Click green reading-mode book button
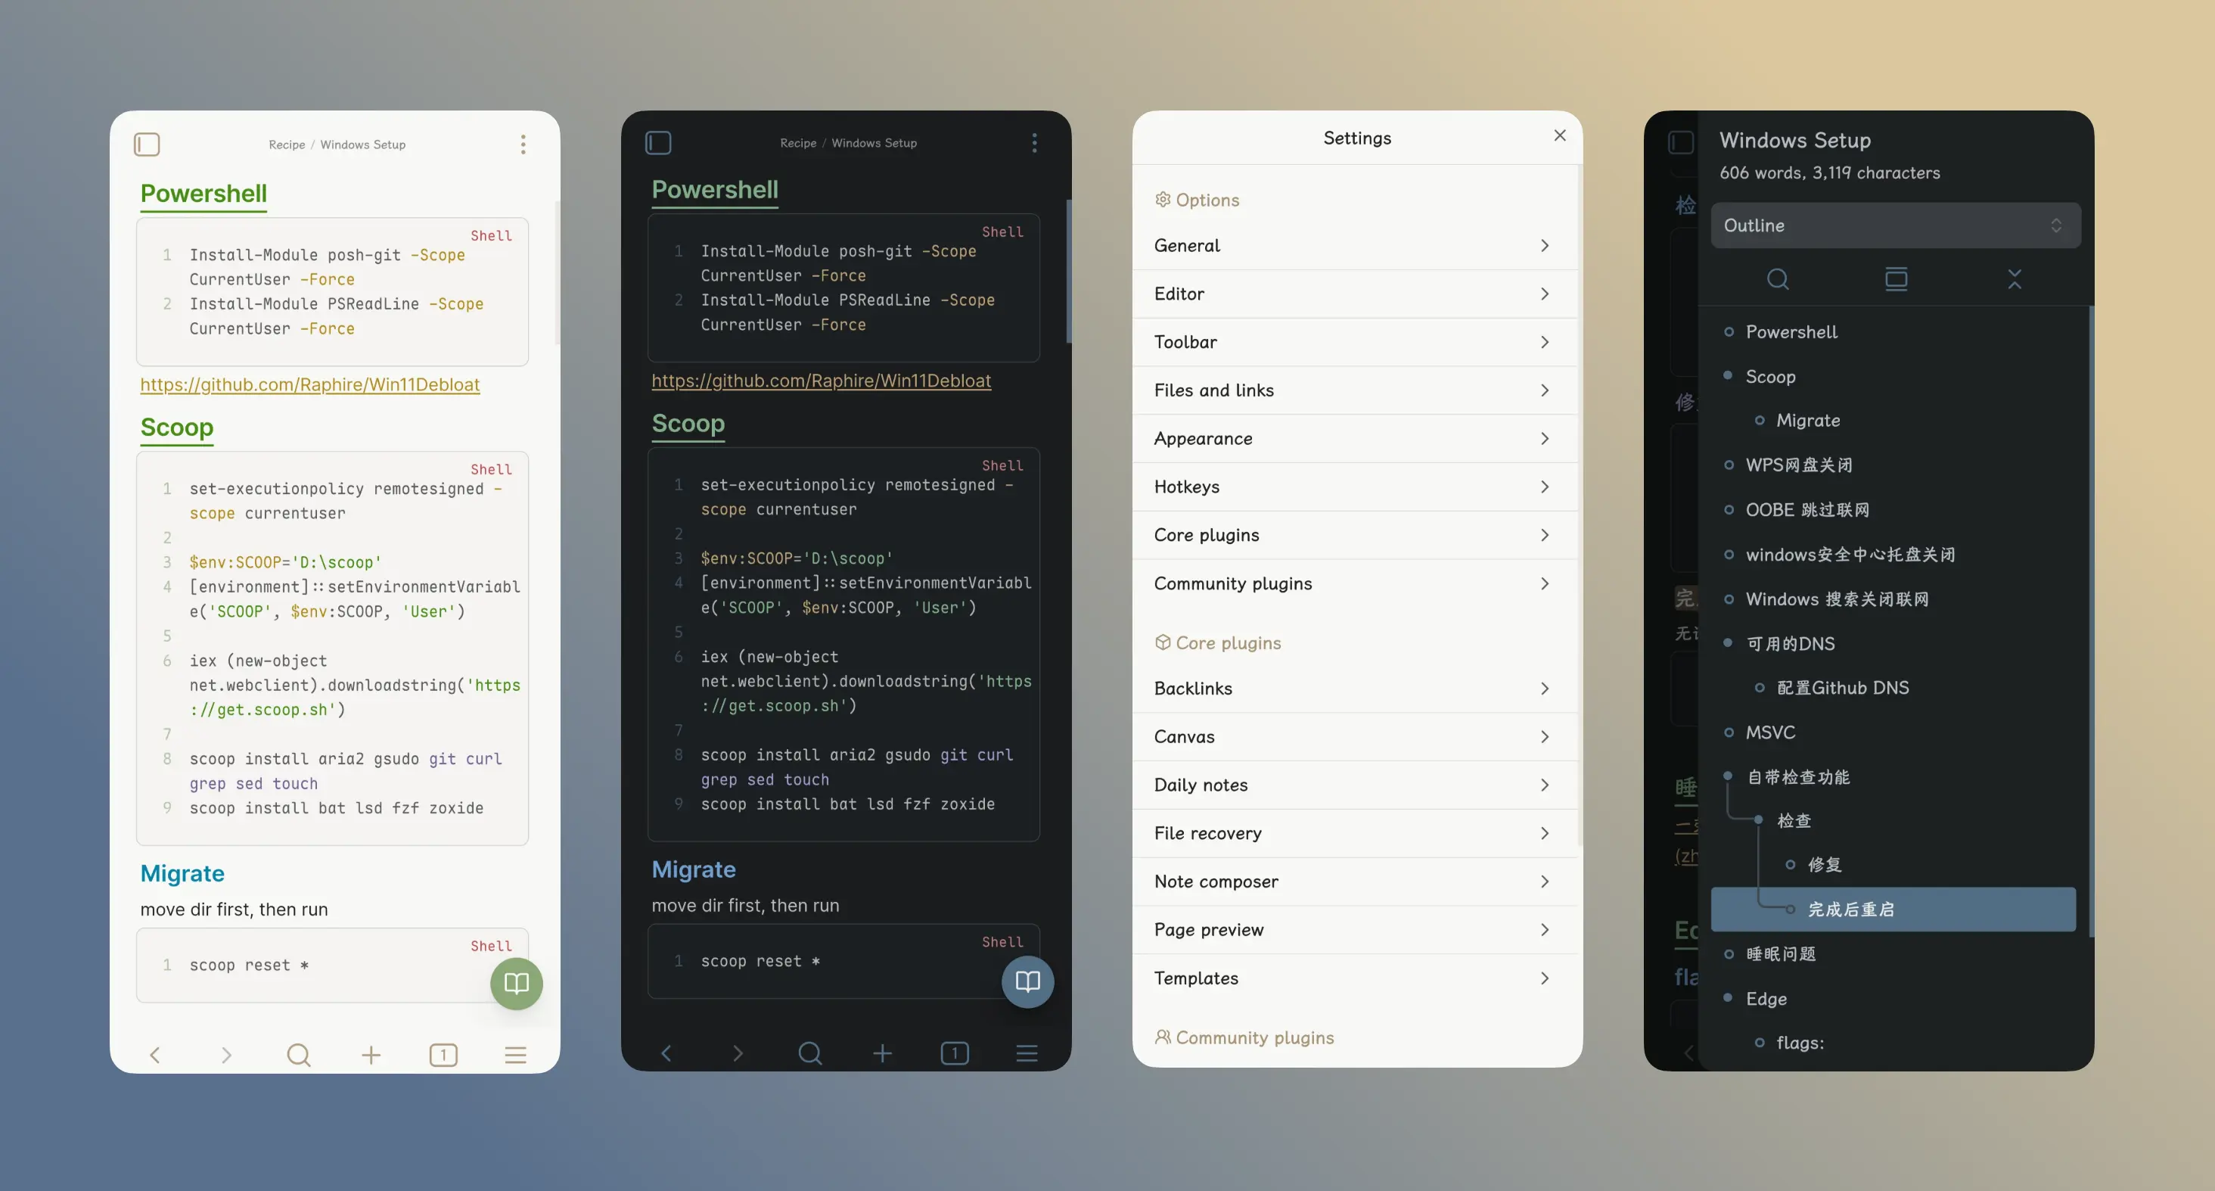 (x=516, y=984)
